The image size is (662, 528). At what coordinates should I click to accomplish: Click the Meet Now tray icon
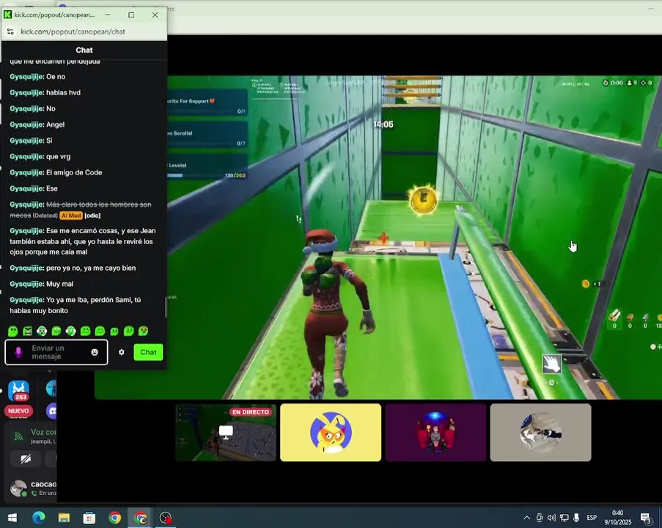coord(540,518)
